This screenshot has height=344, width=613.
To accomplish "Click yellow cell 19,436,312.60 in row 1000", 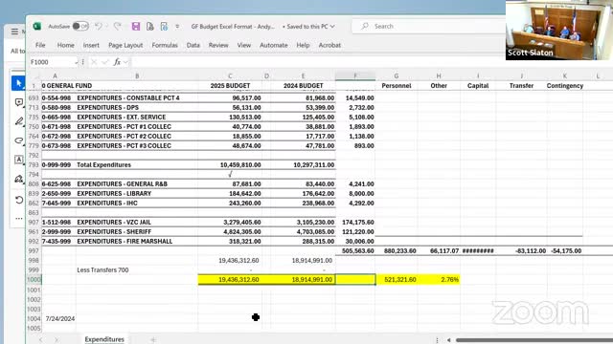I will pos(230,280).
